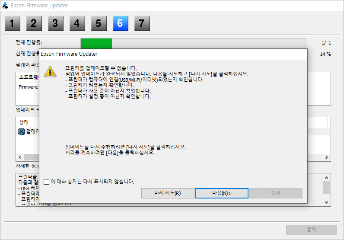344x240 pixels.
Task: Click the 전체 진행률 label
Action: tap(29, 42)
